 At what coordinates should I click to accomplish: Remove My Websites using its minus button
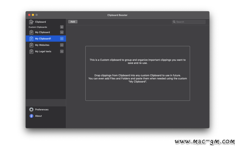(x=62, y=45)
